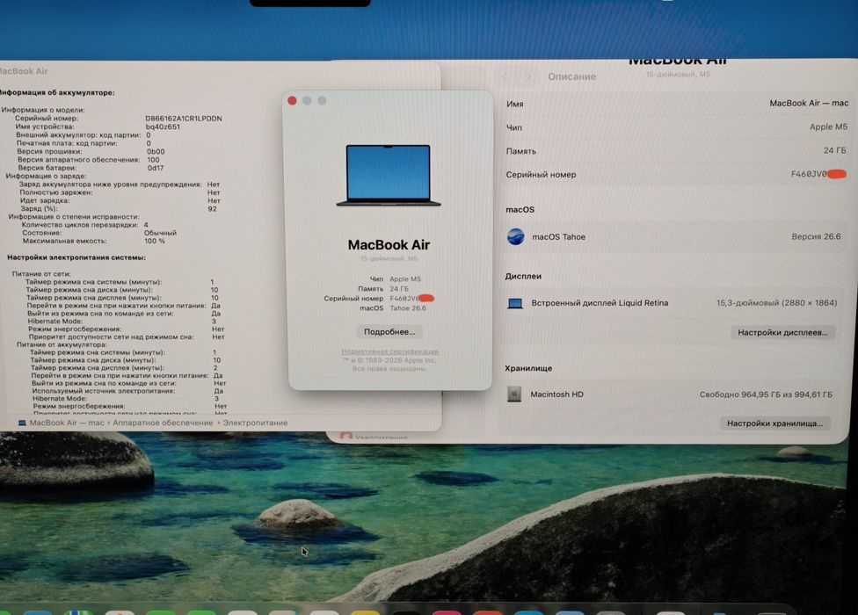This screenshot has width=858, height=615.
Task: Click Встроенный дисплей Liquid Retina label
Action: [600, 303]
